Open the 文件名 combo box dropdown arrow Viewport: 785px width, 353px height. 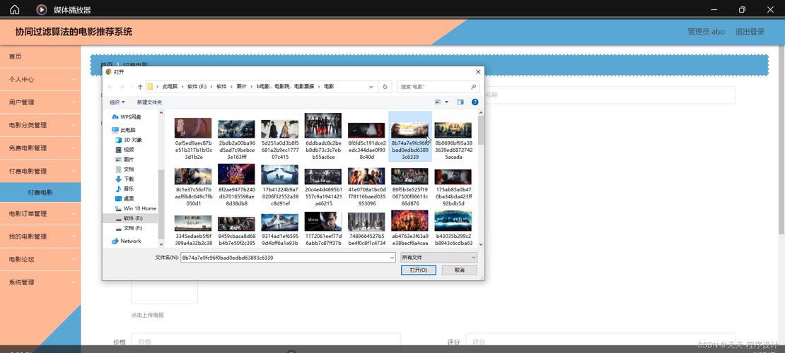(392, 258)
